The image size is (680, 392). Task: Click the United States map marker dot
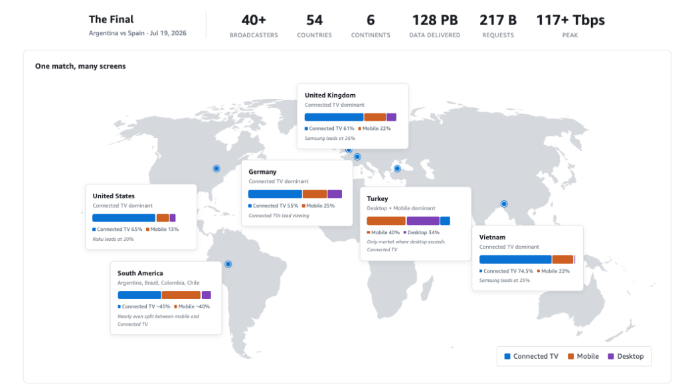click(x=216, y=168)
